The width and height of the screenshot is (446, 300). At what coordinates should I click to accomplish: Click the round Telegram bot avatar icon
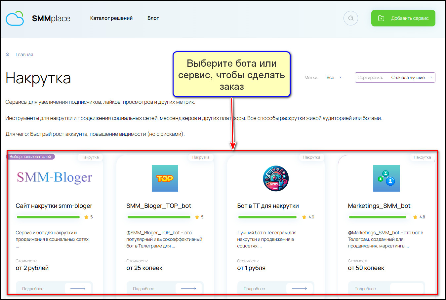click(276, 178)
